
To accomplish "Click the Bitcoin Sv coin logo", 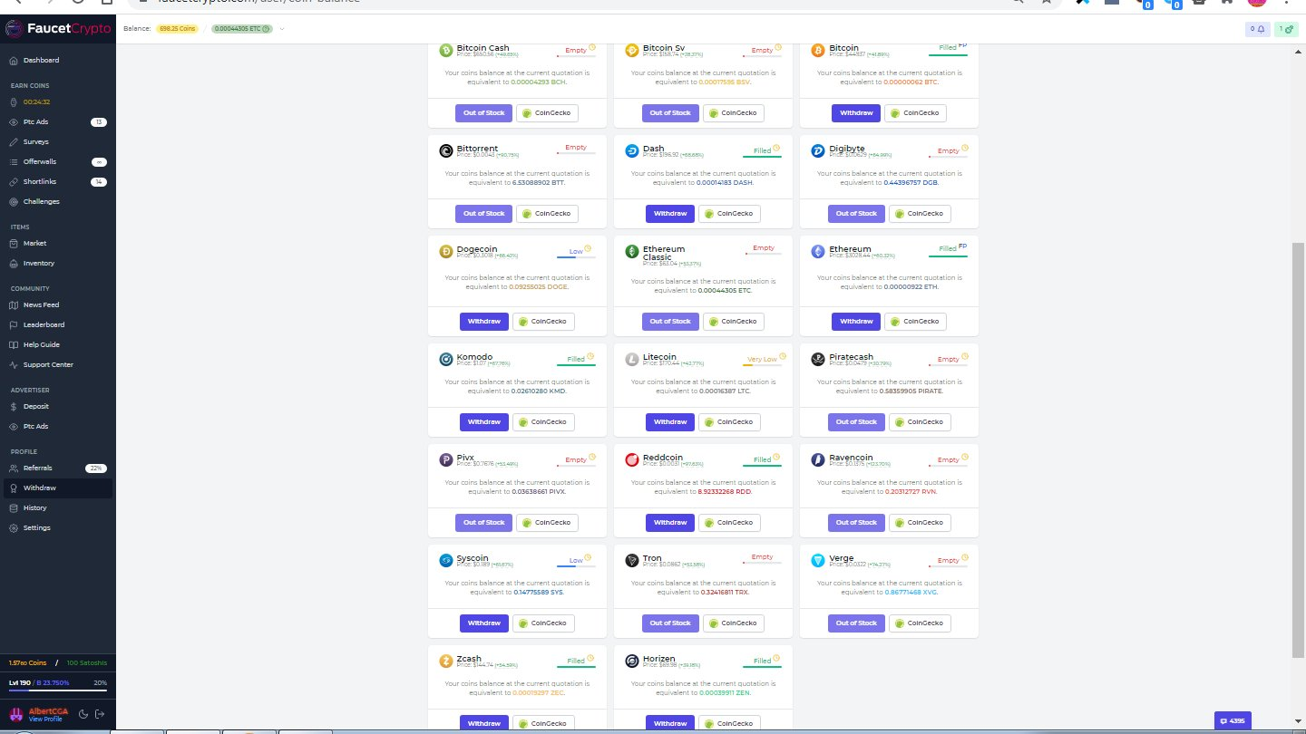I will click(x=632, y=51).
